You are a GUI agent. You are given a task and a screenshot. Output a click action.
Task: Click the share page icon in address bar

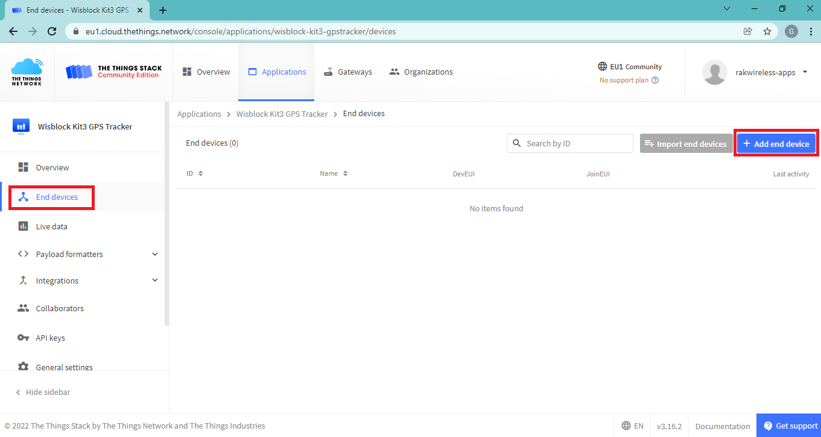coord(748,31)
